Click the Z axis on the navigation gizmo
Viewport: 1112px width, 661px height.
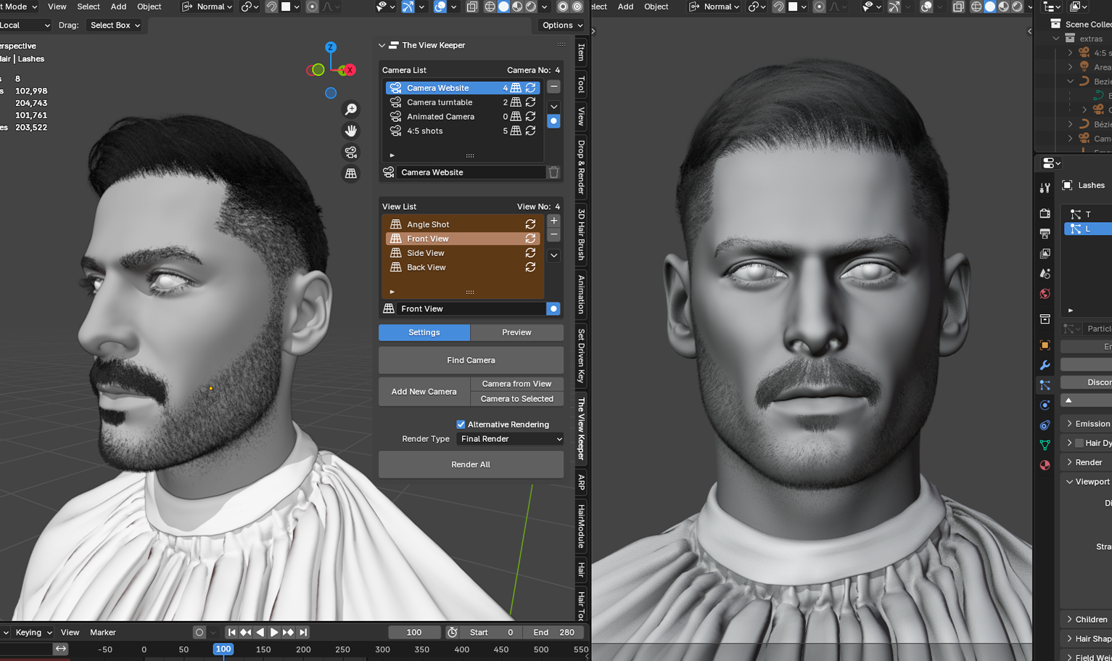pyautogui.click(x=331, y=47)
